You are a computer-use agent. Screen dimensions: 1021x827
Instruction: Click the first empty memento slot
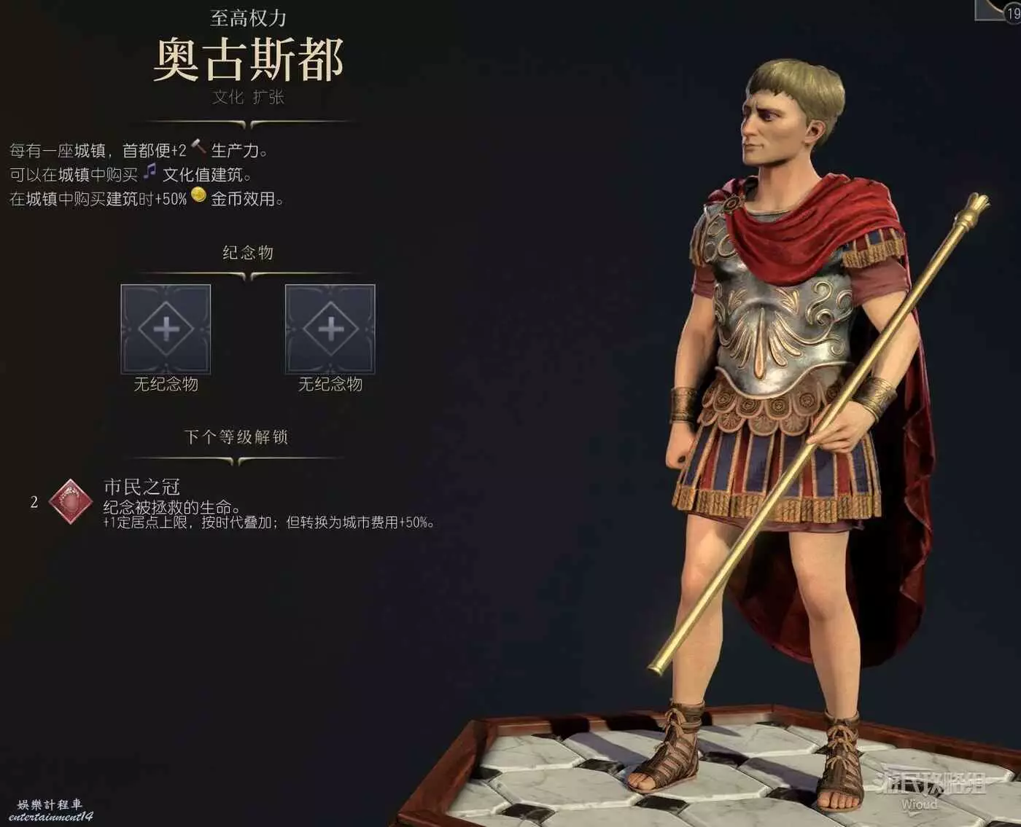(166, 329)
